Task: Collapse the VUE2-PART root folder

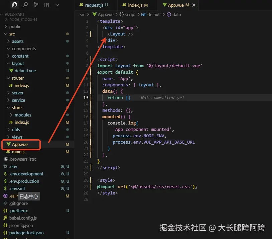Action: point(15,14)
